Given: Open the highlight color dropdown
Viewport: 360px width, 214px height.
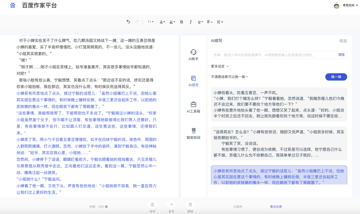Looking at the screenshot, I should tap(172, 22).
